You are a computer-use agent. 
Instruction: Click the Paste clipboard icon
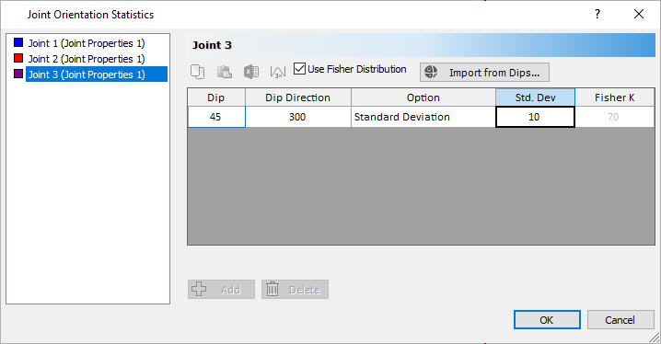[x=225, y=72]
